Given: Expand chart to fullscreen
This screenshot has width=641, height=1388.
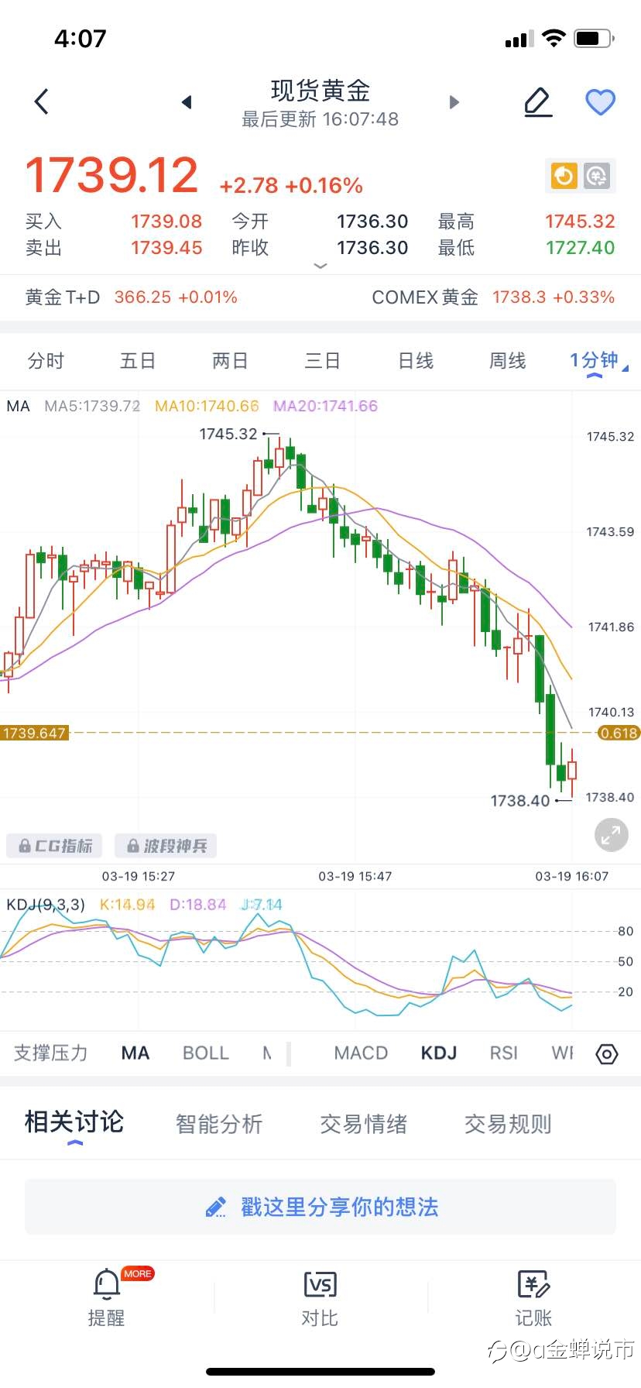Looking at the screenshot, I should click(x=611, y=835).
